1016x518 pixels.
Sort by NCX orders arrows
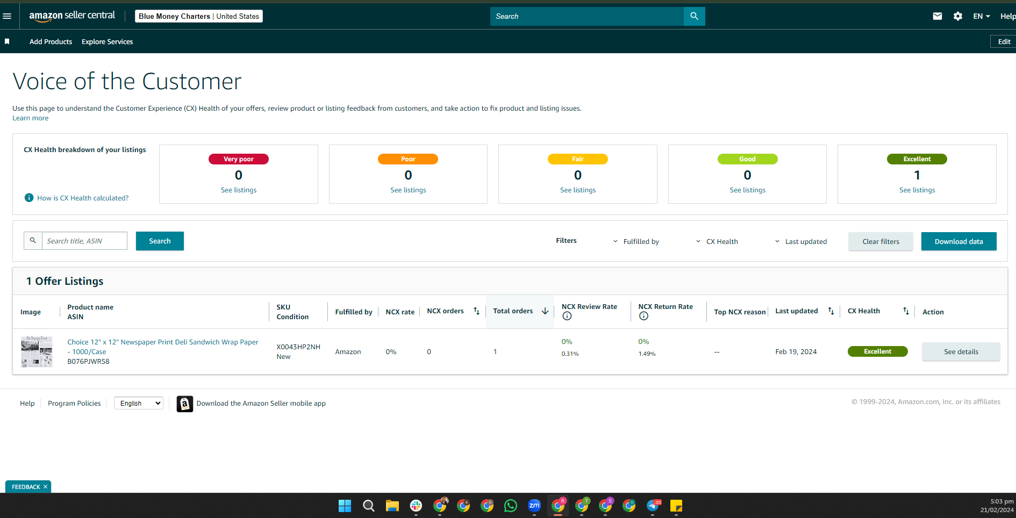point(476,311)
